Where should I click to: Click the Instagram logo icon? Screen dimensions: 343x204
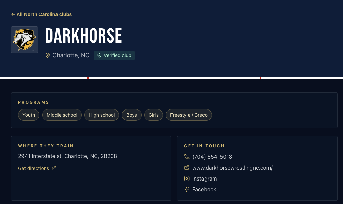187,178
